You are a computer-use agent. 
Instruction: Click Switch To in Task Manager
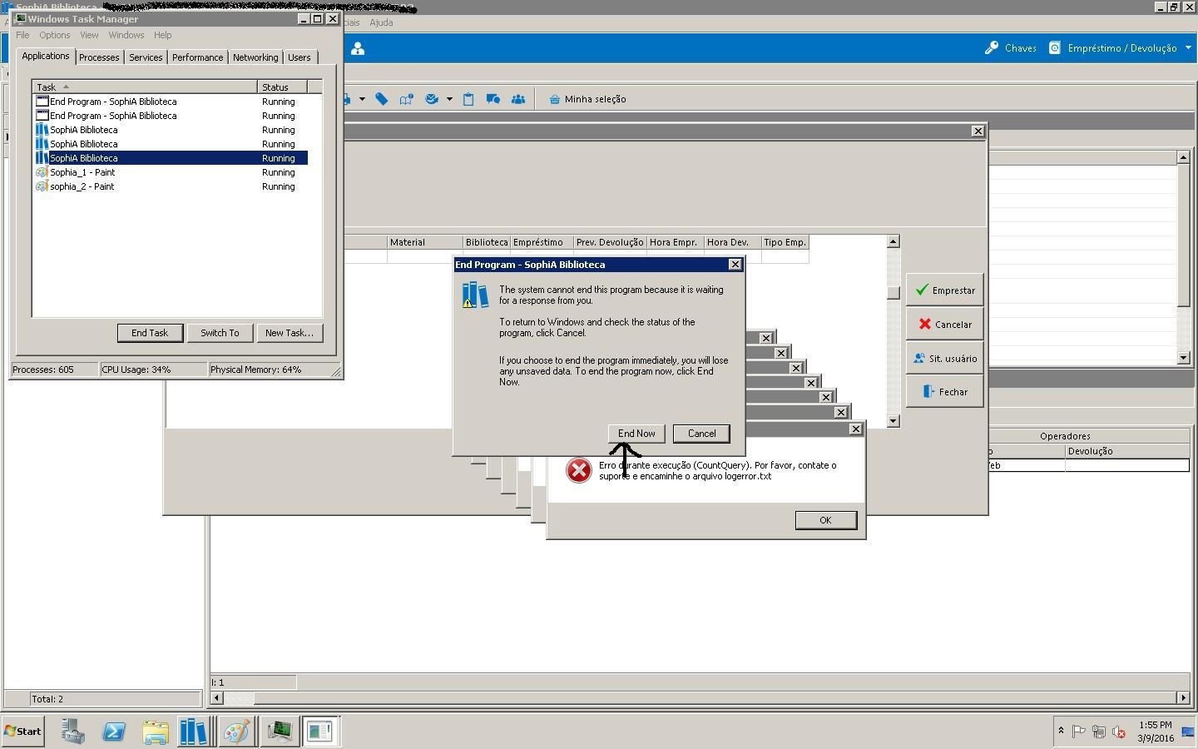tap(220, 333)
